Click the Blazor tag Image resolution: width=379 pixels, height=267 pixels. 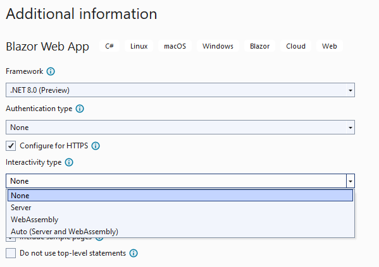pyautogui.click(x=259, y=46)
